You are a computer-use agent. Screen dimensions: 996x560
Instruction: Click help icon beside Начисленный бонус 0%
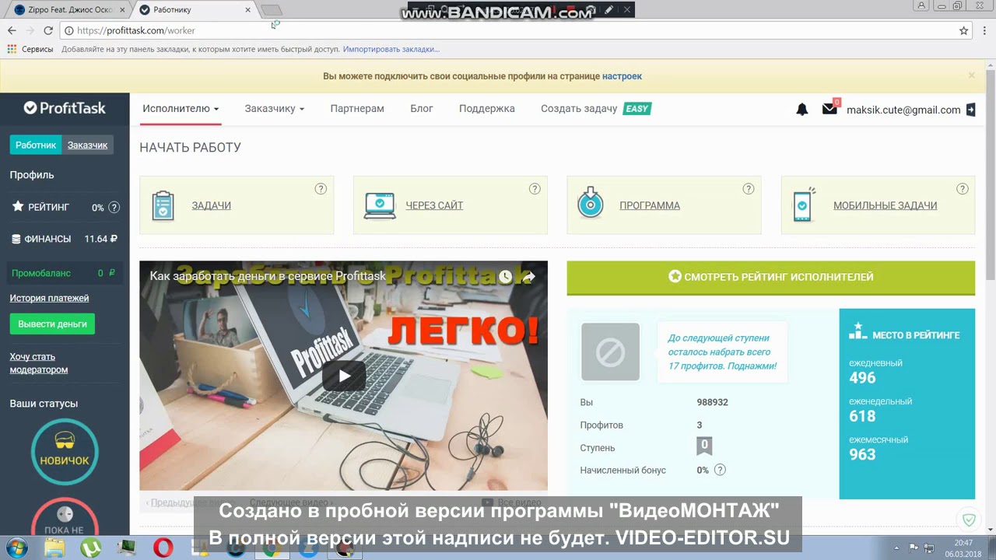click(720, 470)
